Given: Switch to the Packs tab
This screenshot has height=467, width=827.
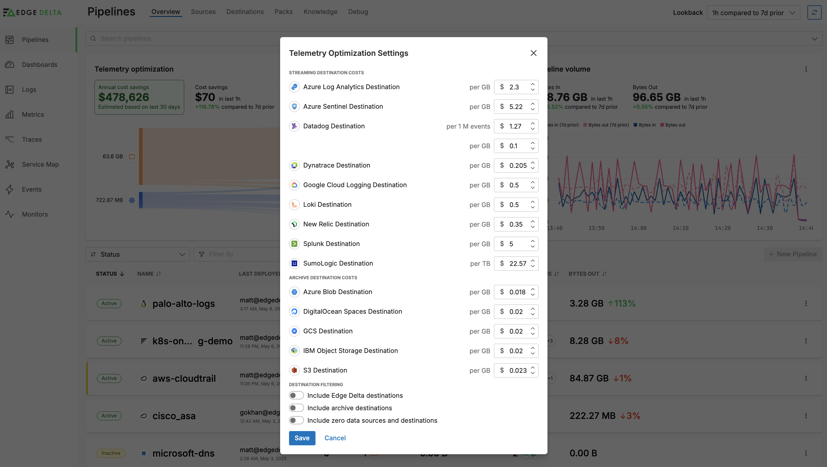Looking at the screenshot, I should tap(283, 12).
